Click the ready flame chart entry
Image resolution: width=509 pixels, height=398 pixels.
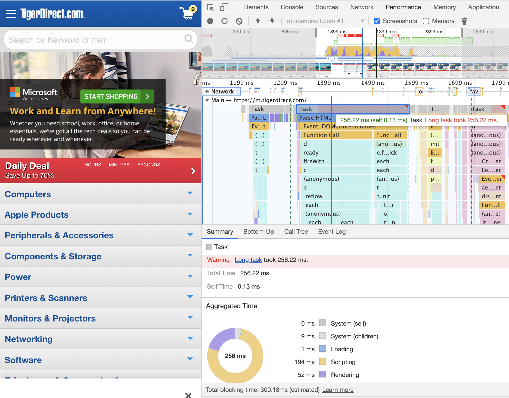point(336,153)
